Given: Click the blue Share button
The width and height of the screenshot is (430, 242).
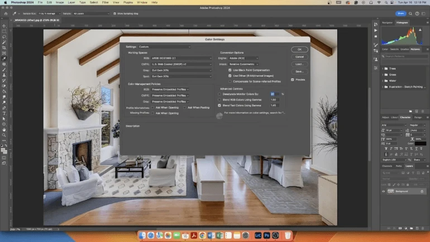Looking at the screenshot, I should [x=400, y=13].
